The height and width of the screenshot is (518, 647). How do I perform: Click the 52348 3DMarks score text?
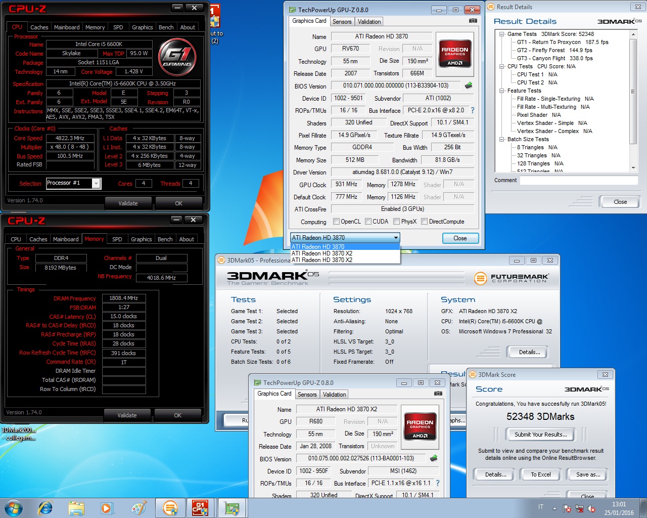(540, 417)
